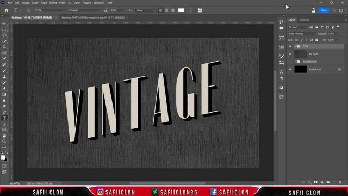Click the delete layer trash icon
Image resolution: width=348 pixels, height=196 pixels.
click(x=340, y=182)
